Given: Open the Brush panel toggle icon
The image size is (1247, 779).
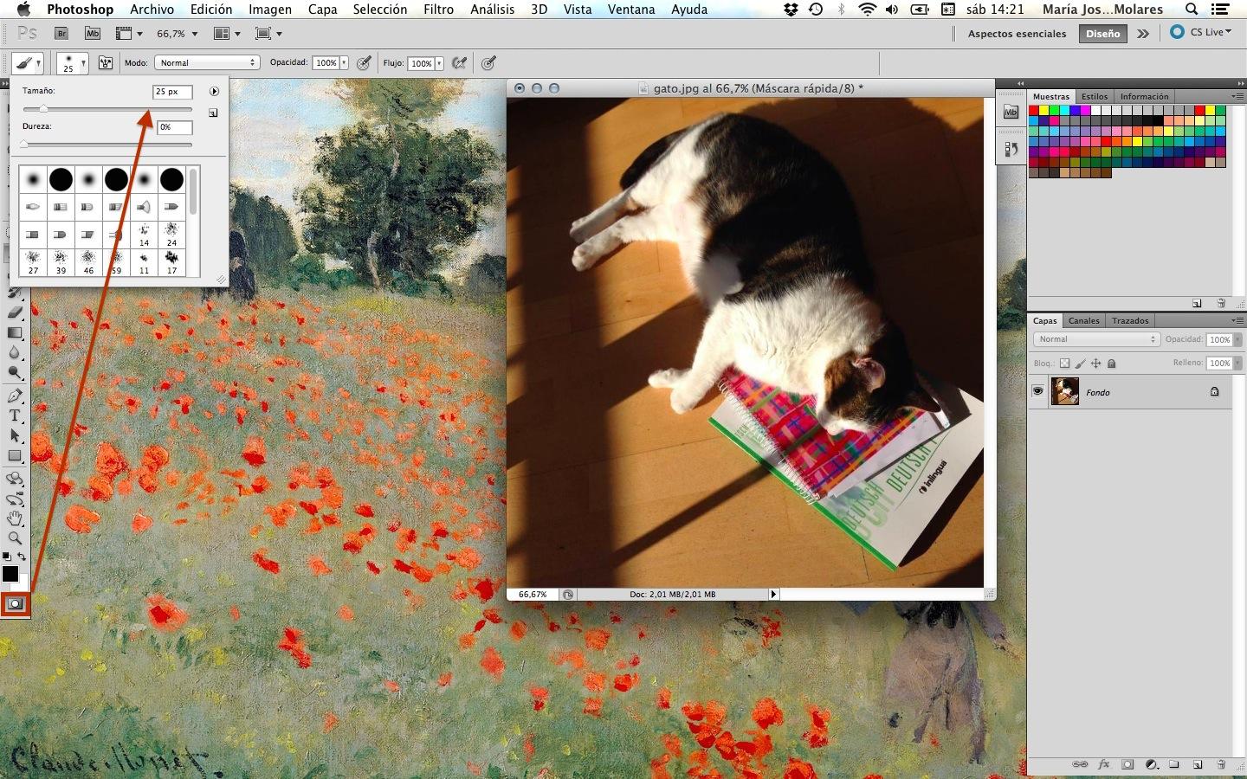Looking at the screenshot, I should [106, 63].
